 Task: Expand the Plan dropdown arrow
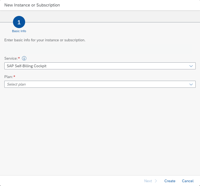coord(191,84)
